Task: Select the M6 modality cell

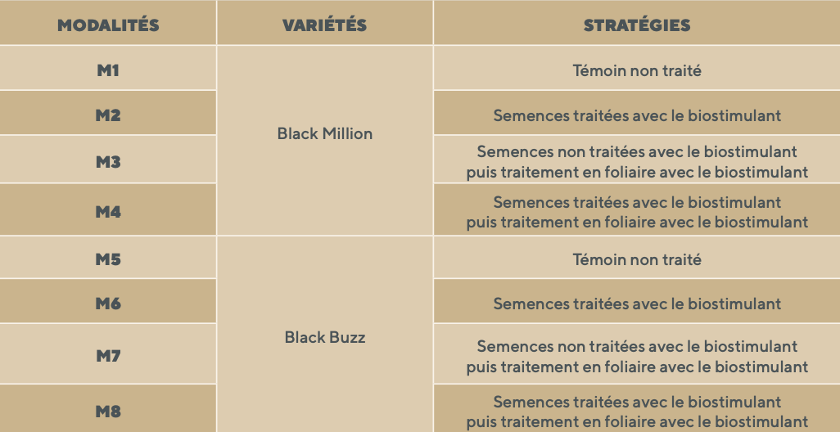Action: (108, 304)
